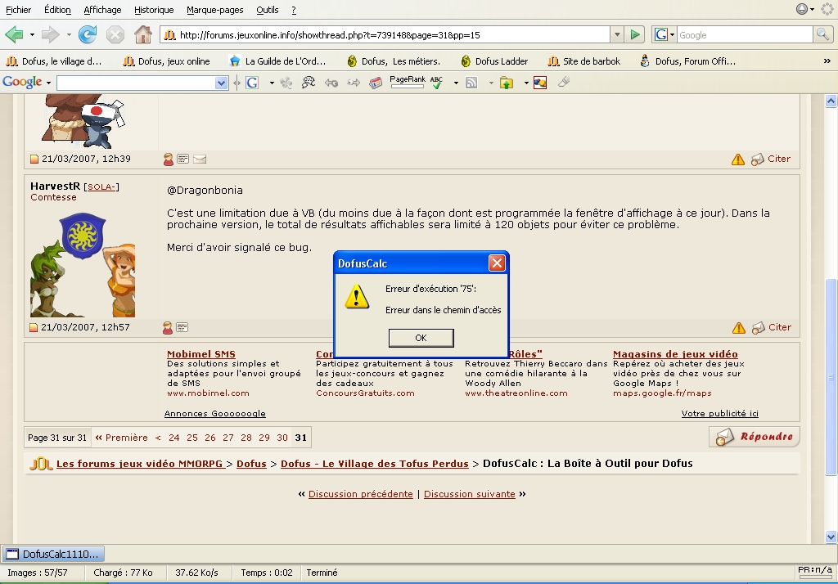Click the green Back navigation arrow
Screen dimensions: 838x584
click(14, 35)
